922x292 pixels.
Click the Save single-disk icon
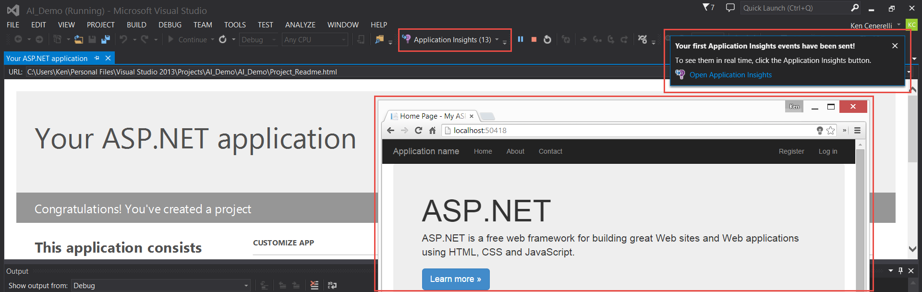coord(92,39)
